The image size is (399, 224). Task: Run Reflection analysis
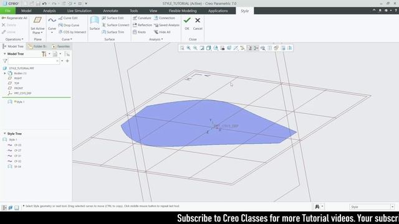[142, 25]
